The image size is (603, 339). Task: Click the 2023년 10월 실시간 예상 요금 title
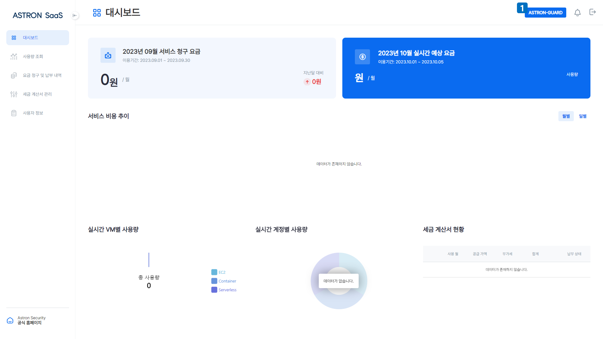click(x=416, y=53)
